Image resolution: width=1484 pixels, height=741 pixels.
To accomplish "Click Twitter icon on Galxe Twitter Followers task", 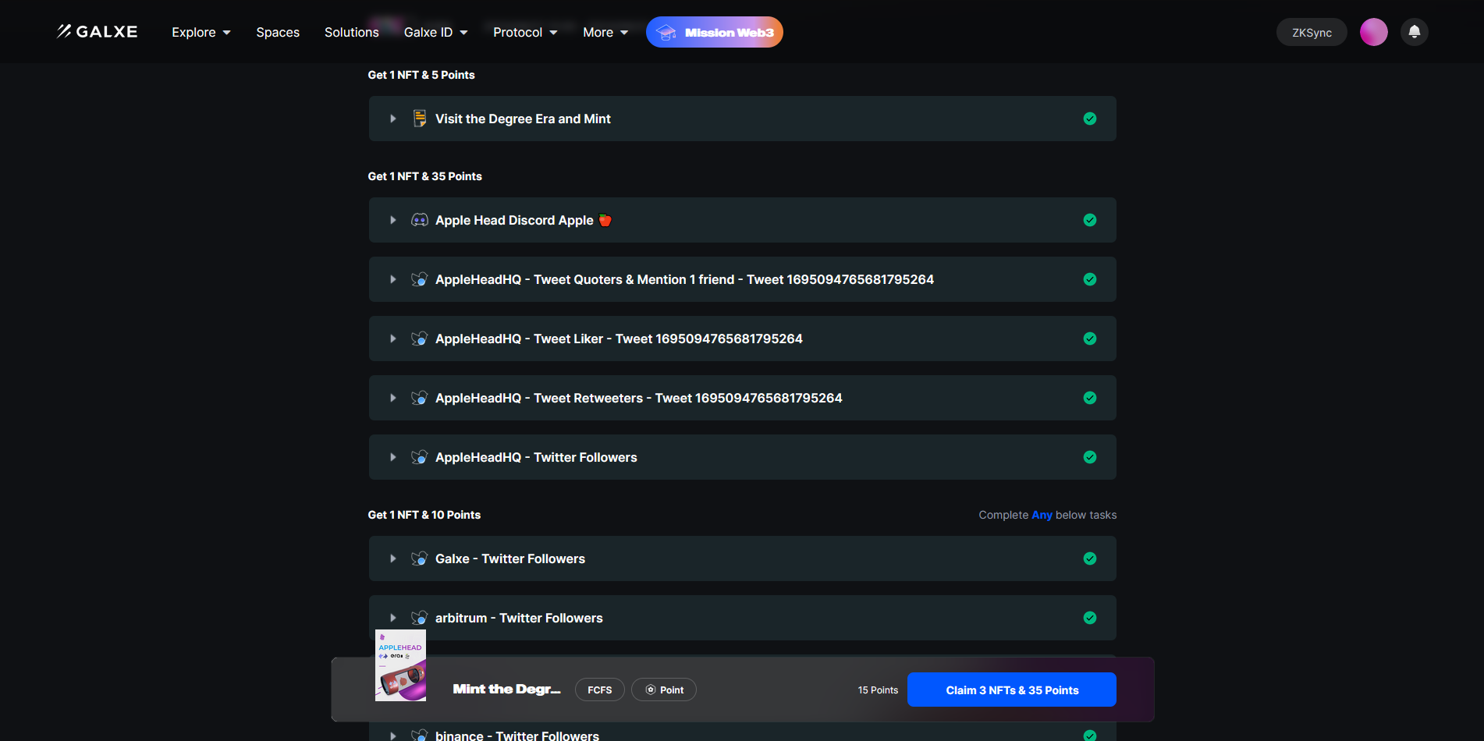I will (x=420, y=558).
